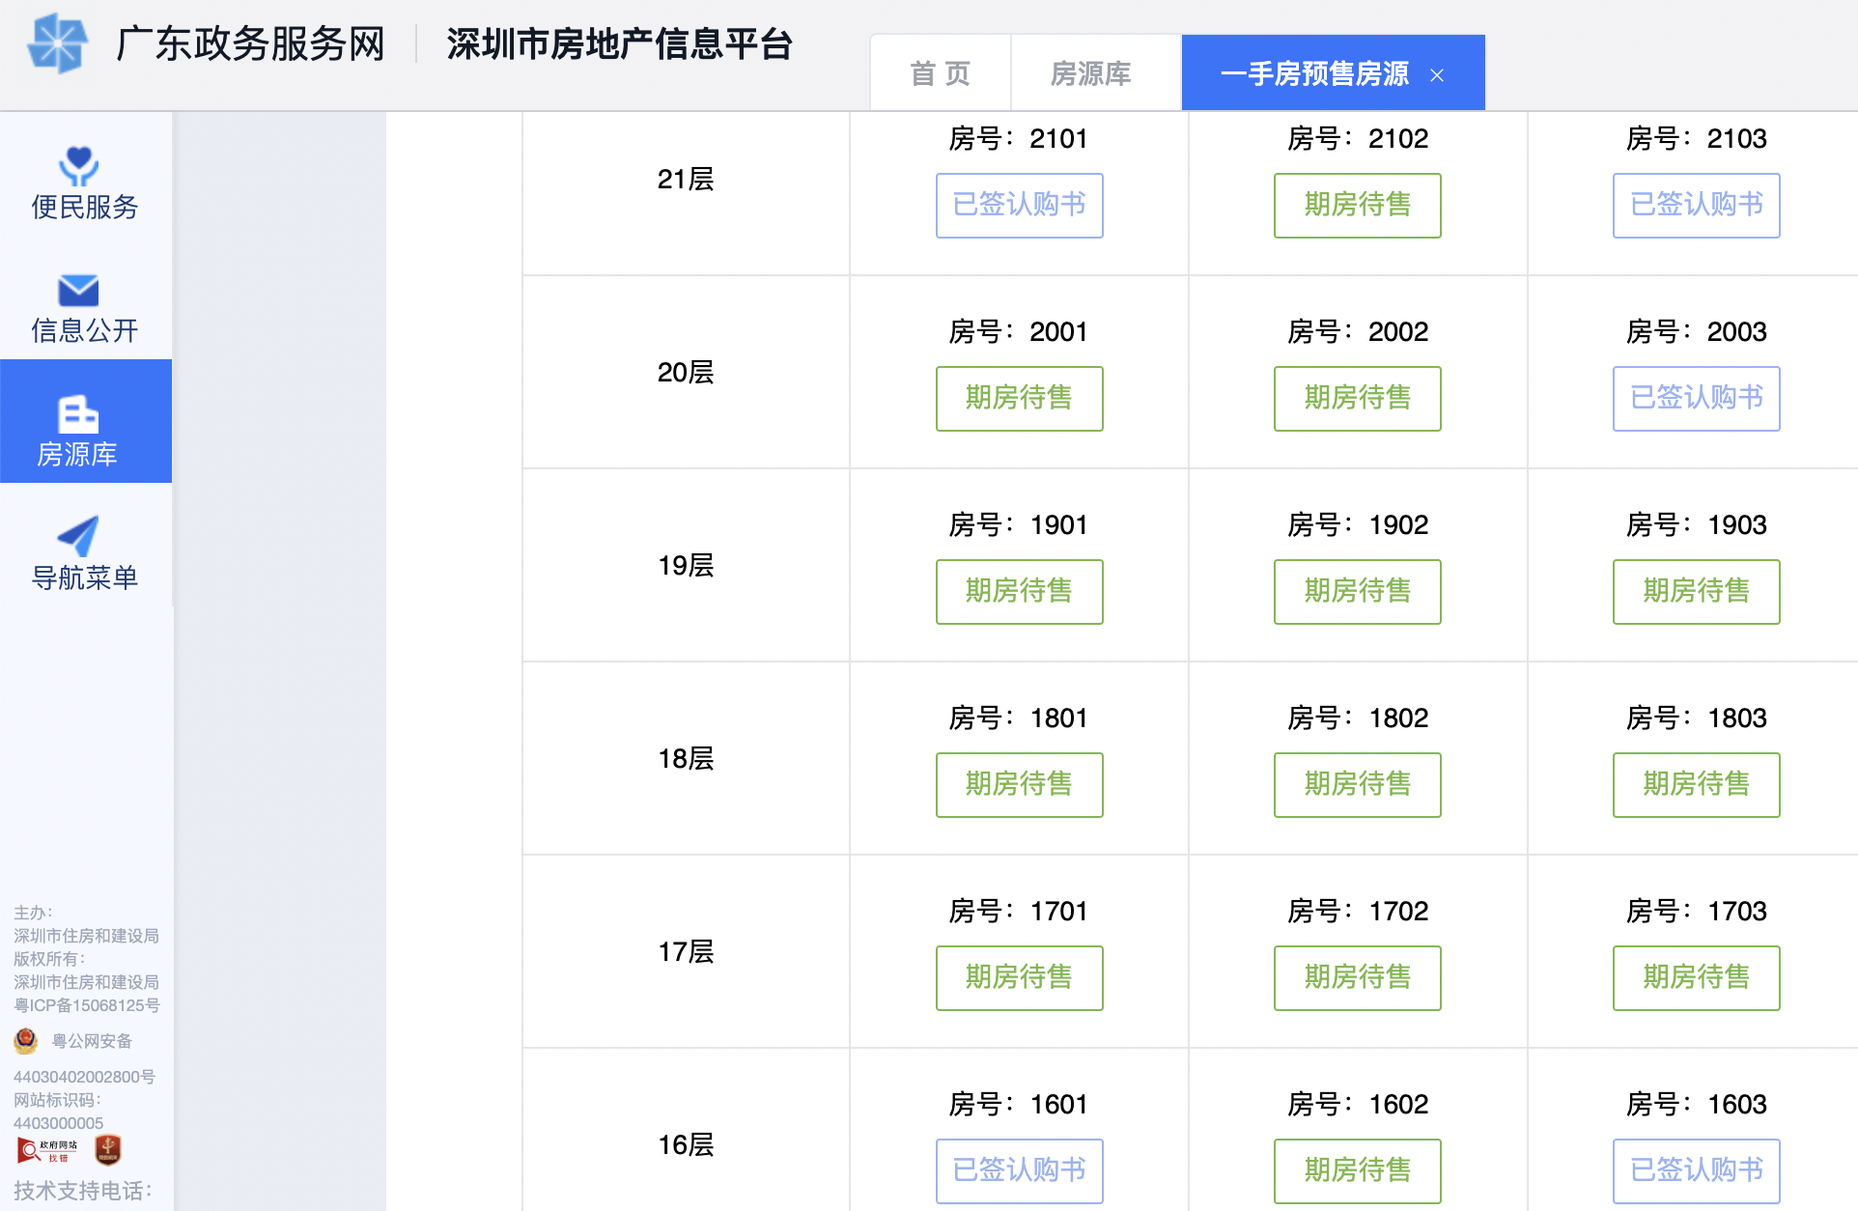Click the 信息公开 envelope icon
The width and height of the screenshot is (1858, 1211).
point(79,290)
